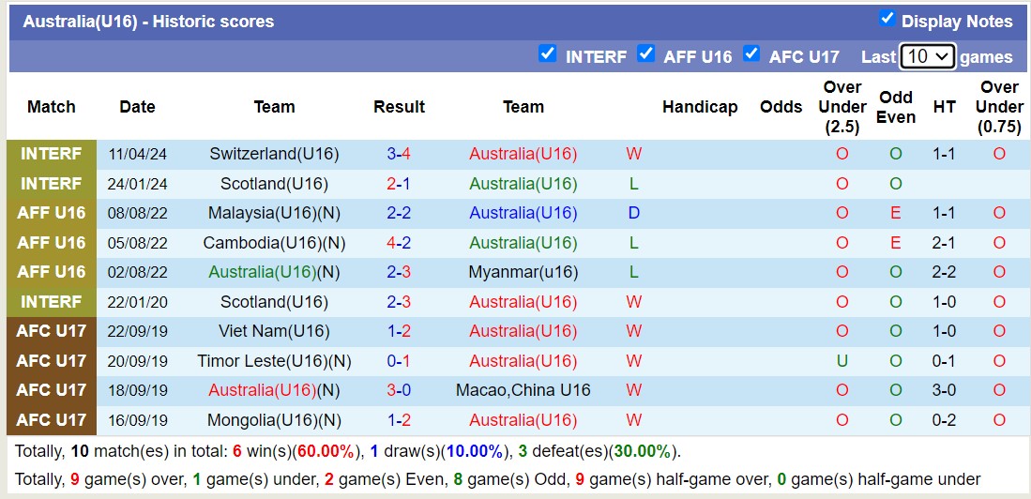
Task: Click the Myanmar(u16) team name
Action: click(523, 272)
